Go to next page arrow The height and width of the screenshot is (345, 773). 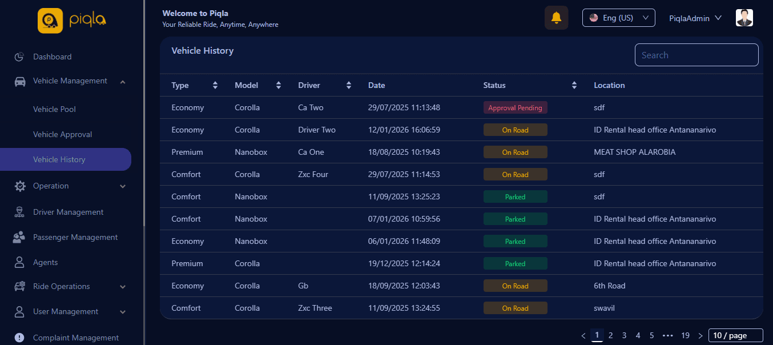(700, 335)
